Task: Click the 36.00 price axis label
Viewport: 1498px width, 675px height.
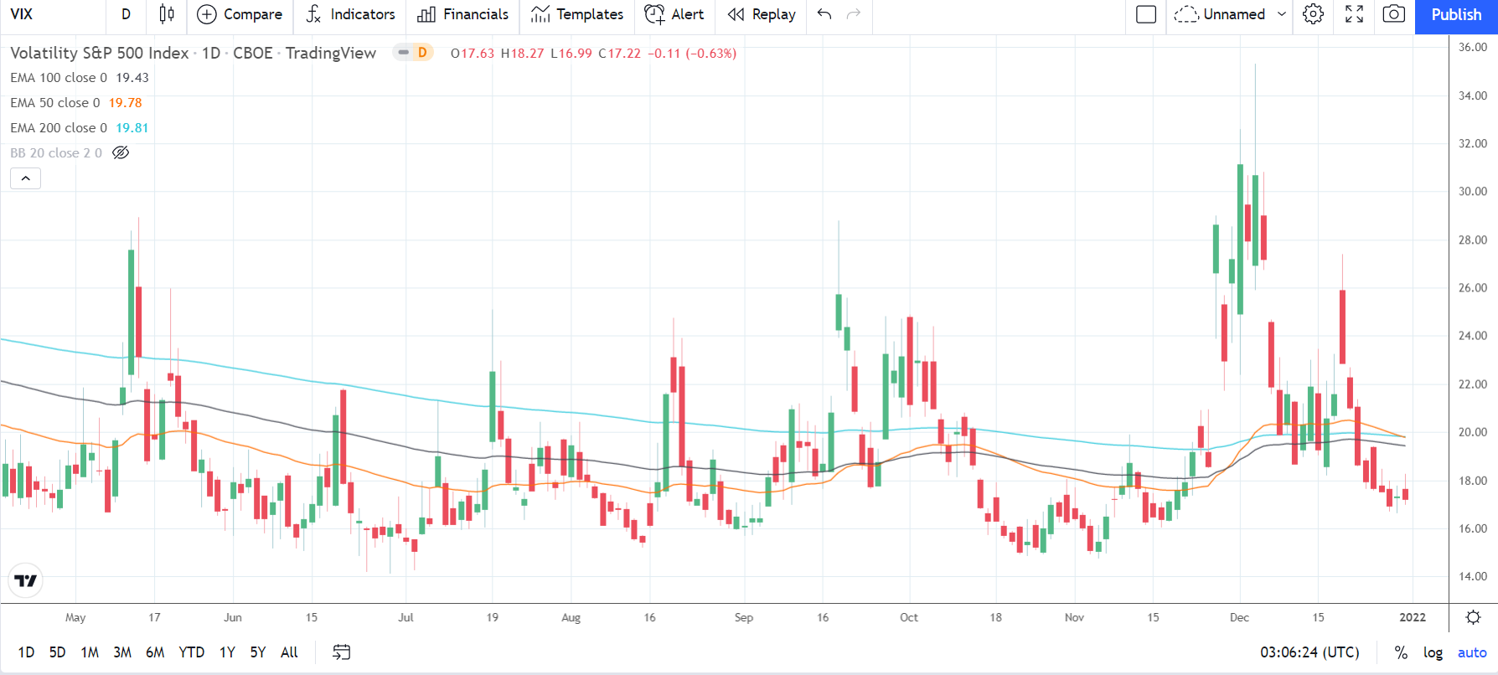Action: 1473,48
